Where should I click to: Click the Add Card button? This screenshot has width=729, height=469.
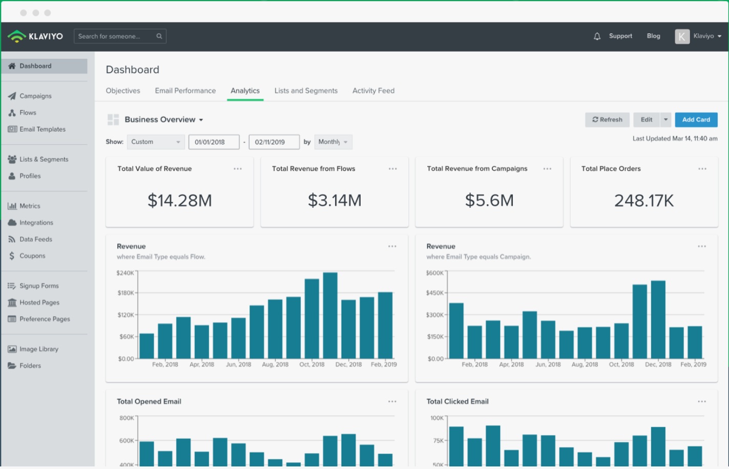[x=696, y=120]
